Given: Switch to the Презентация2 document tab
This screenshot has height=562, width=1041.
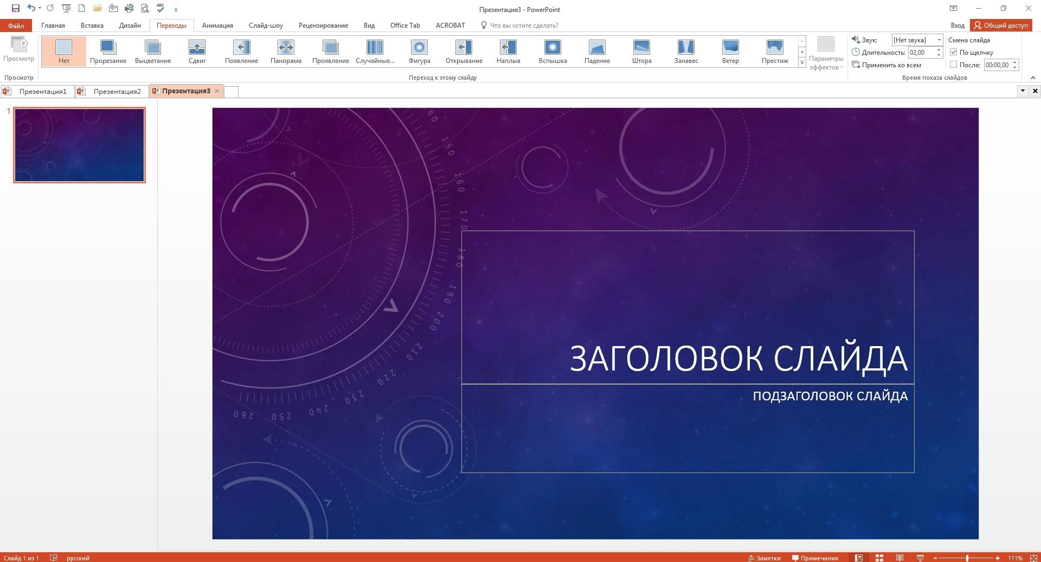Looking at the screenshot, I should pyautogui.click(x=111, y=91).
